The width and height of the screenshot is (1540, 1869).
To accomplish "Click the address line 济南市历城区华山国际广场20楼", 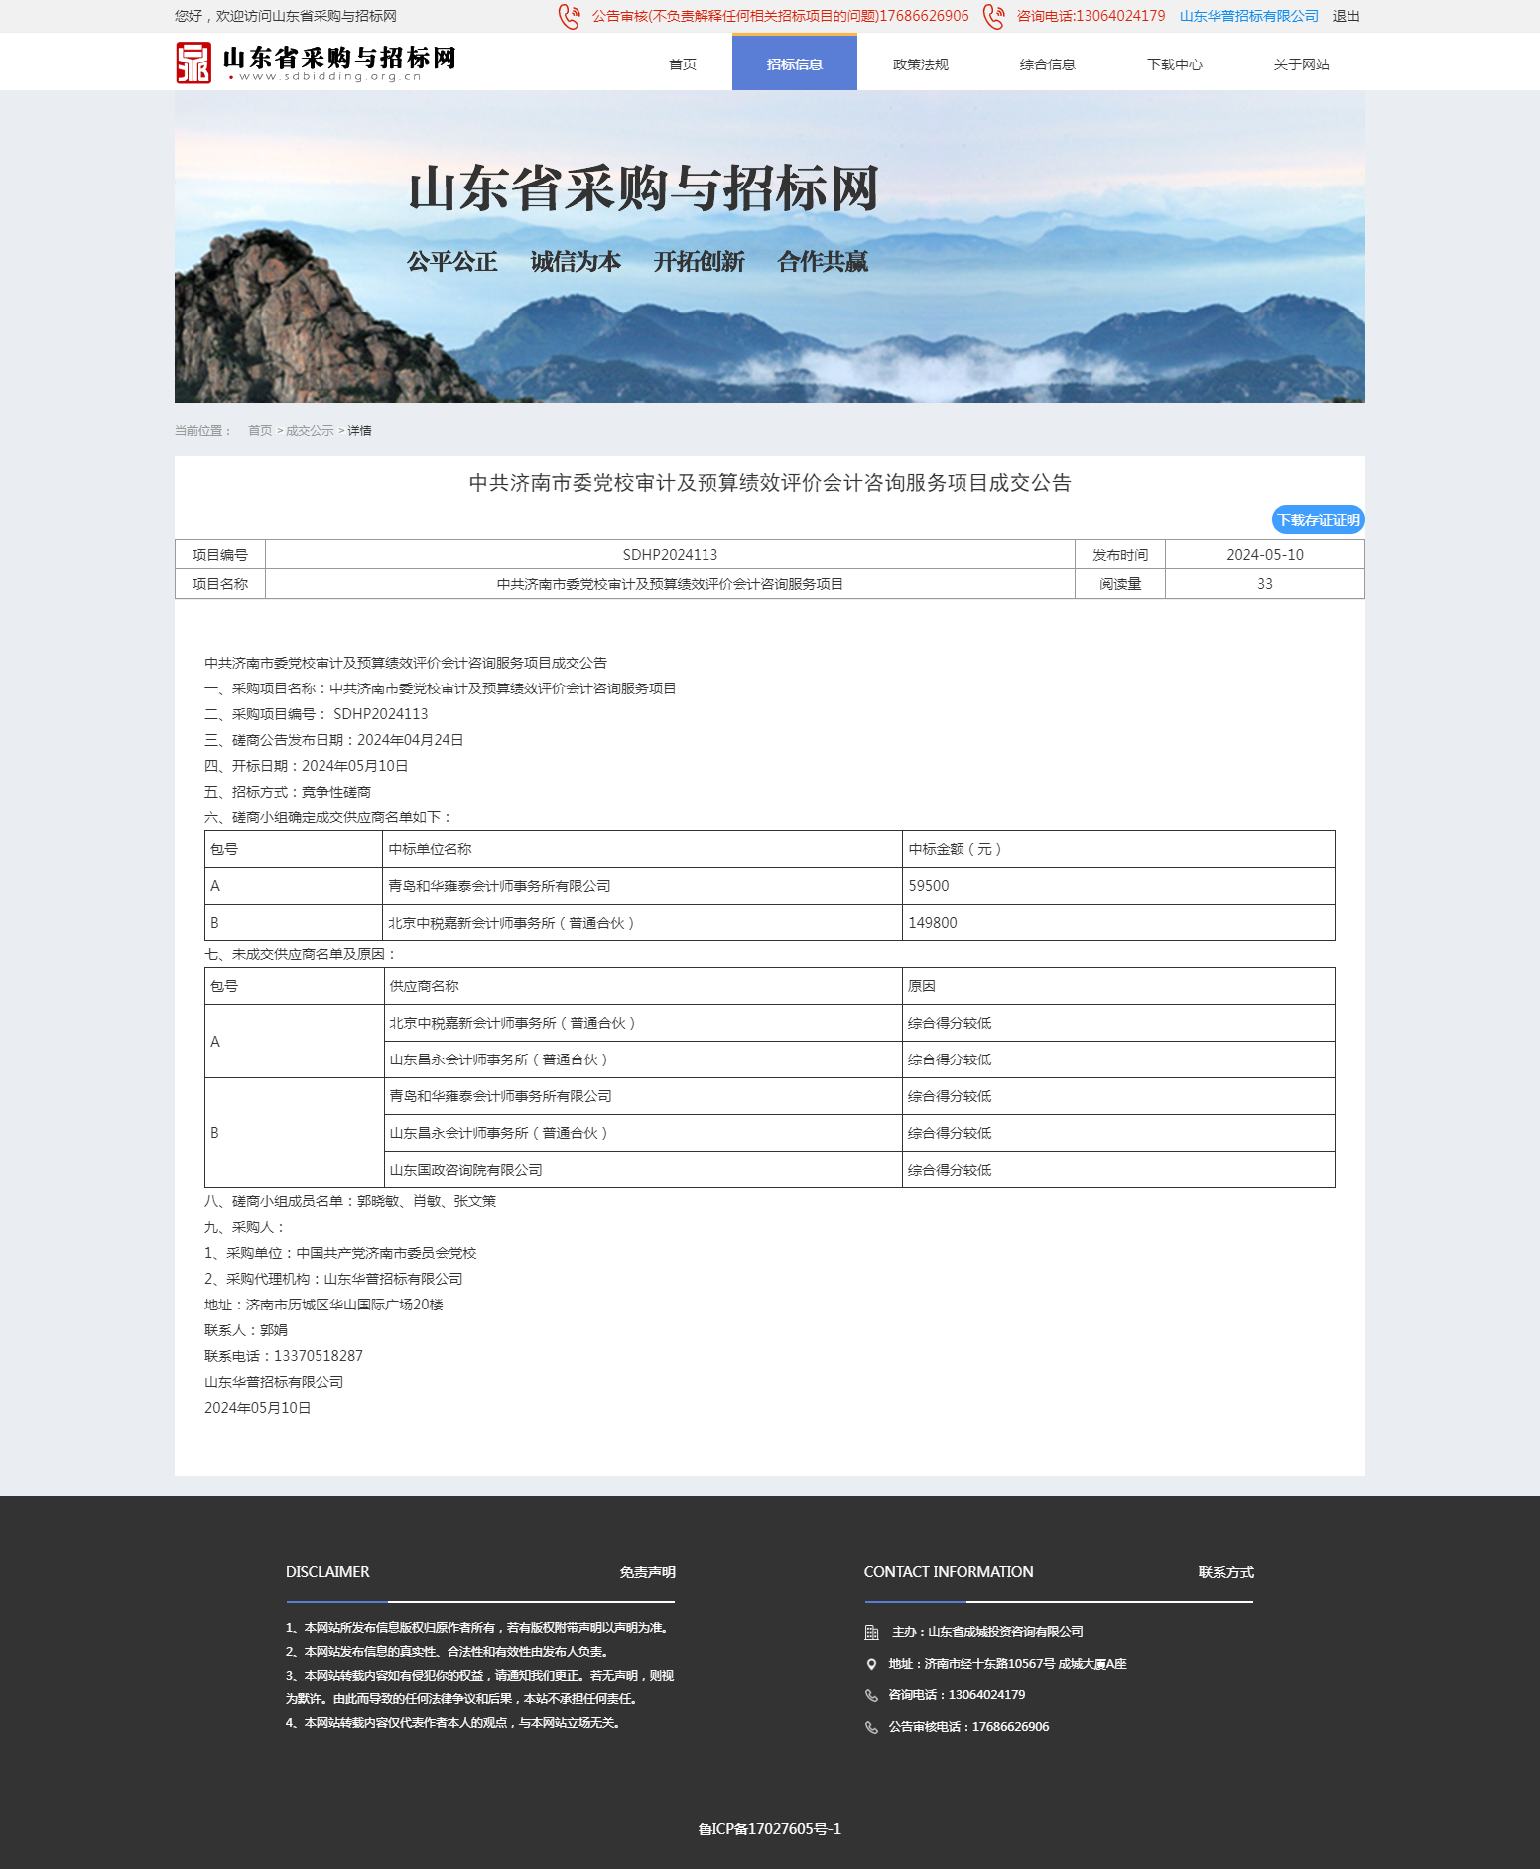I will click(323, 1305).
